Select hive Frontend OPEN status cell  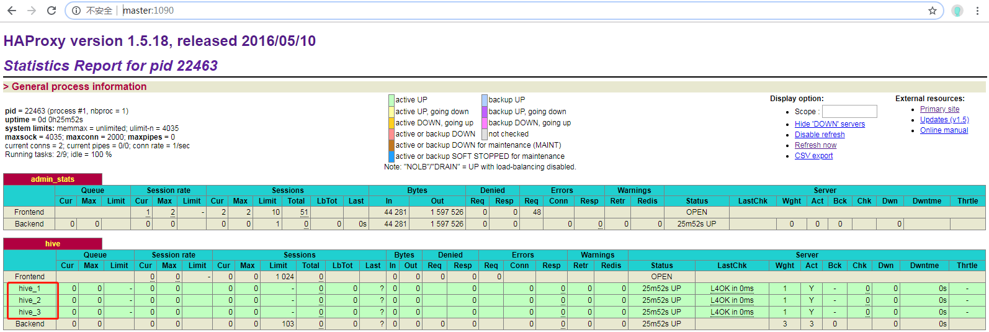(x=661, y=277)
